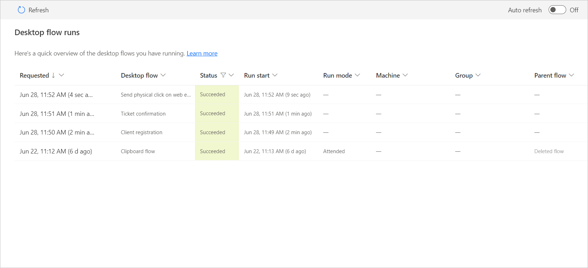Open the Ticket confirmation flow run
Image resolution: width=588 pixels, height=268 pixels.
click(143, 114)
